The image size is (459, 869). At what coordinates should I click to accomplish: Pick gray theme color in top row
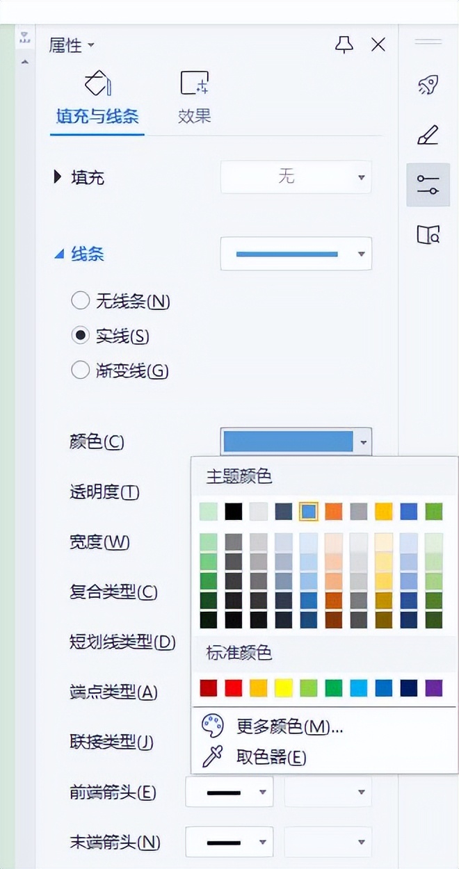click(359, 512)
